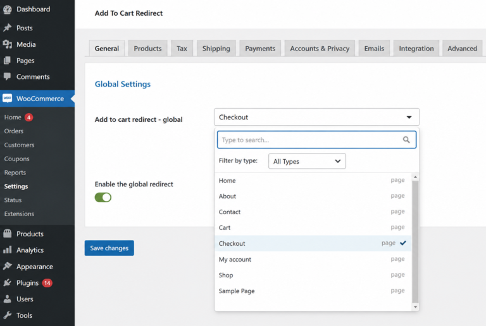
Task: Open the Tools menu label
Action: point(24,315)
